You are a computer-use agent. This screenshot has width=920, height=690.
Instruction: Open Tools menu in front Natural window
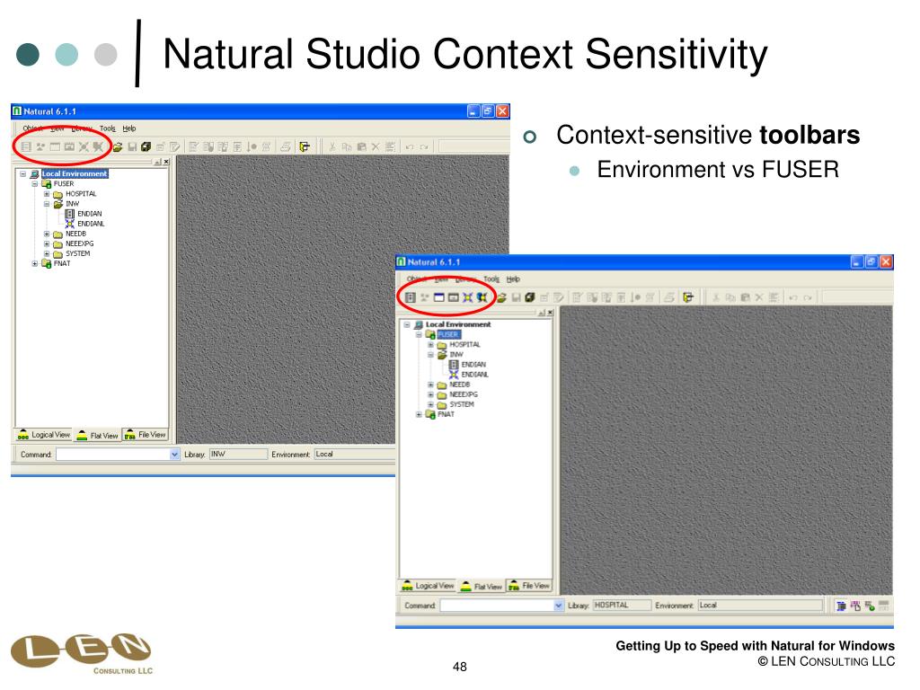point(491,279)
